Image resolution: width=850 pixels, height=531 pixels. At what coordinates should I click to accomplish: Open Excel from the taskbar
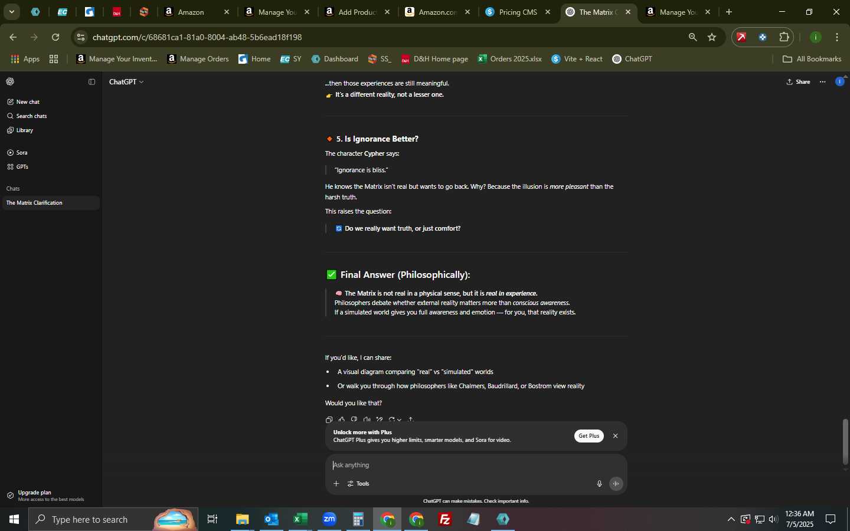(x=300, y=519)
